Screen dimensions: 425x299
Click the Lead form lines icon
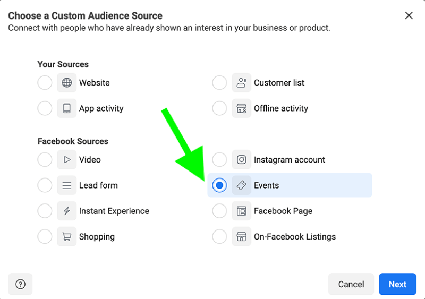point(67,185)
